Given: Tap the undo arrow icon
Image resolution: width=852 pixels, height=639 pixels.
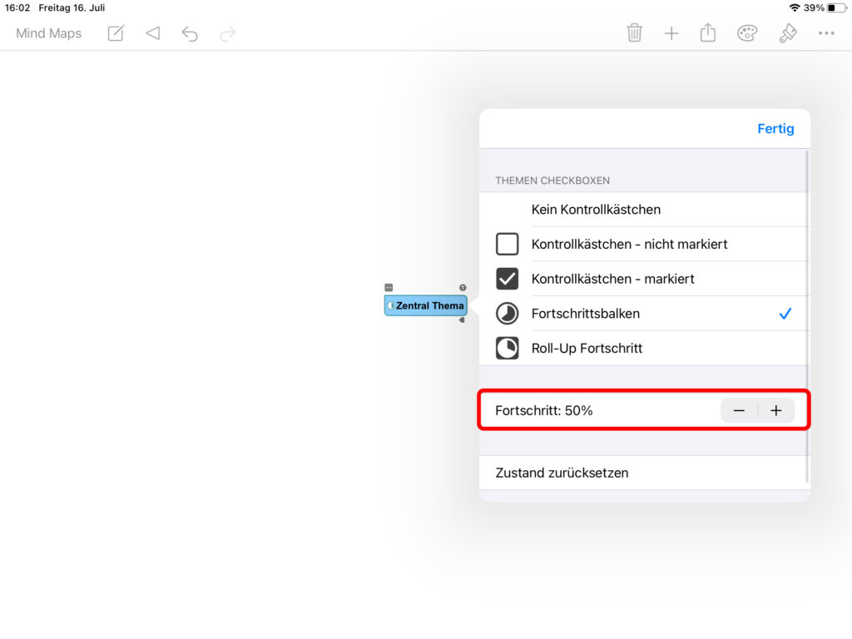Looking at the screenshot, I should pyautogui.click(x=190, y=33).
